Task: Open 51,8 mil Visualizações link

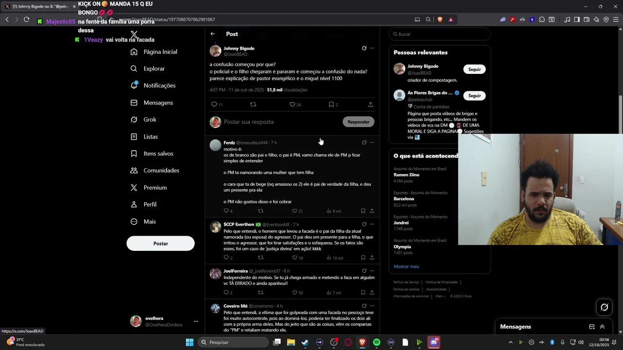Action: pyautogui.click(x=287, y=90)
